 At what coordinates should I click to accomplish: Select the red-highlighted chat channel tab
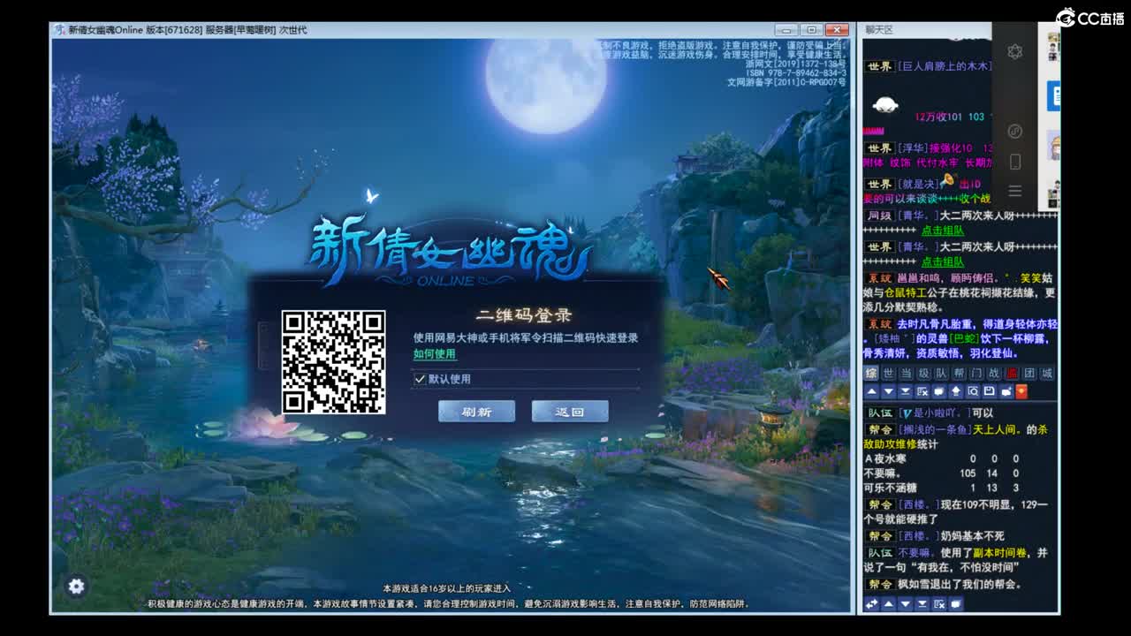click(1012, 374)
